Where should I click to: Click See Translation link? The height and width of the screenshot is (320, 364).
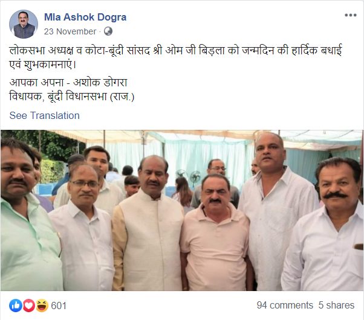[x=44, y=115]
